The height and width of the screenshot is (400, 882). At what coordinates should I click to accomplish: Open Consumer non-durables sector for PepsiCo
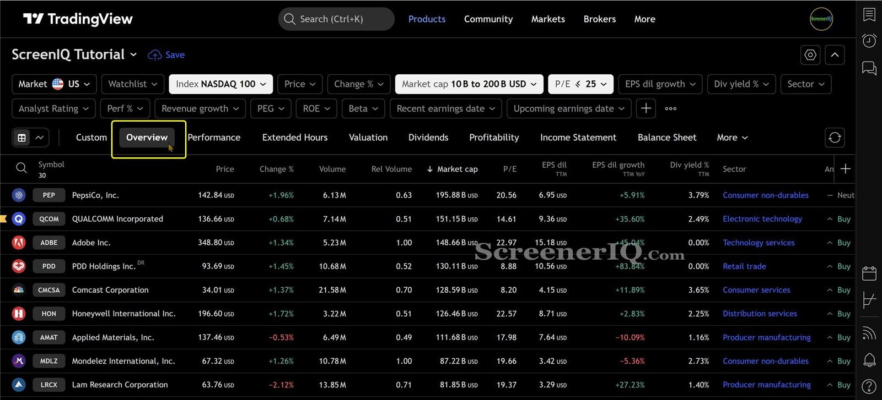pyautogui.click(x=766, y=195)
